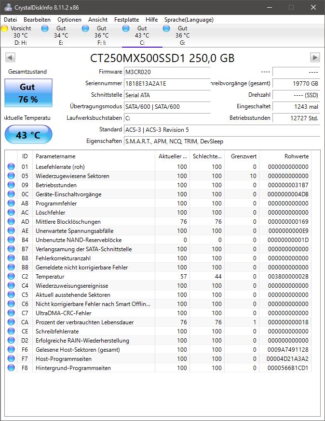325x421 pixels.
Task: Open the Sprache(Language) menu
Action: tap(189, 20)
